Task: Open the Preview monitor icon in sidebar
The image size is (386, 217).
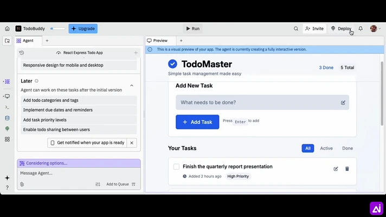Action: (x=7, y=97)
